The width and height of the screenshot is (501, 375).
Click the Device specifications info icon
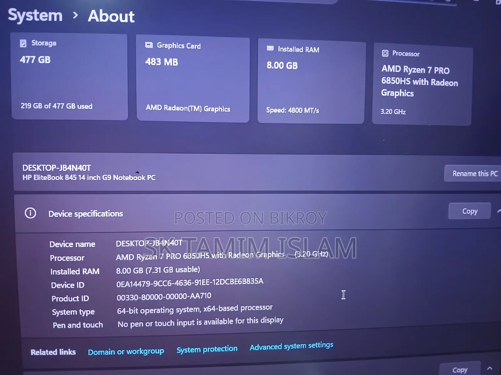pyautogui.click(x=30, y=213)
